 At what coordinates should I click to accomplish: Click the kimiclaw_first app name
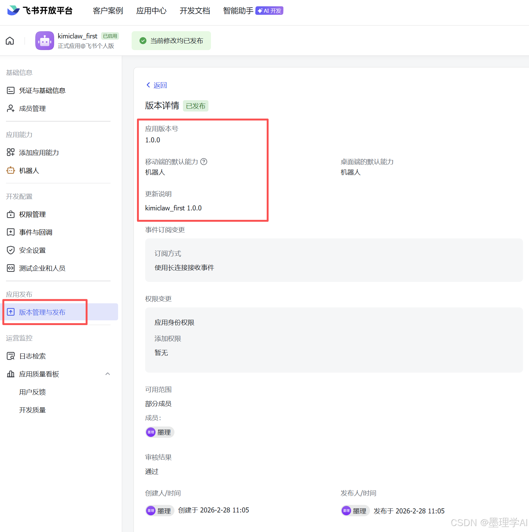coord(77,36)
